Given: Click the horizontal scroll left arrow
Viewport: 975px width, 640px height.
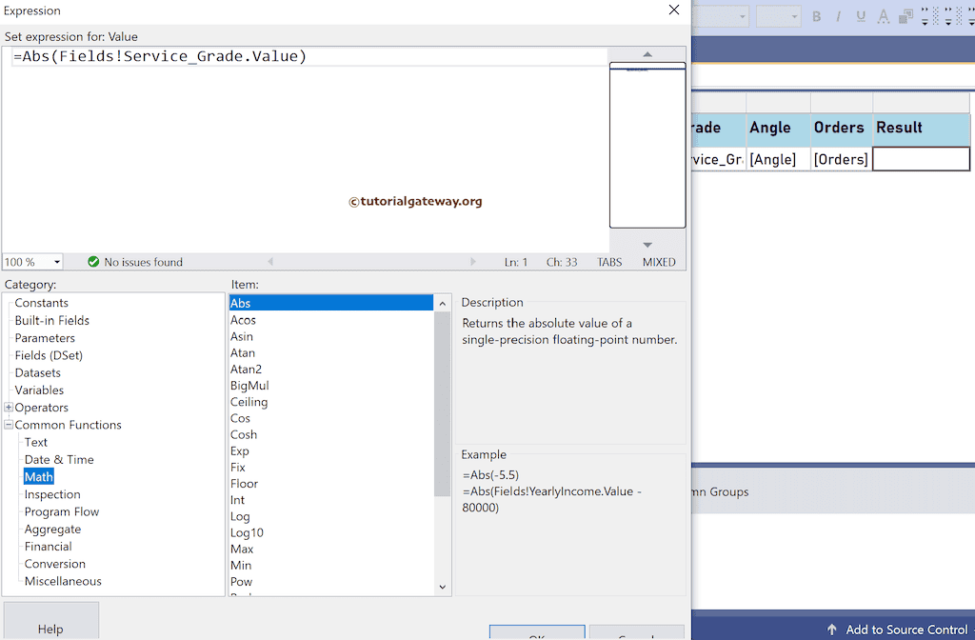Looking at the screenshot, I should coord(269,262).
